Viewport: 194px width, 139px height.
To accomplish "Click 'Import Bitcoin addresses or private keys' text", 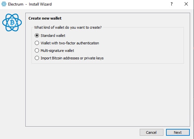I will [72, 58].
